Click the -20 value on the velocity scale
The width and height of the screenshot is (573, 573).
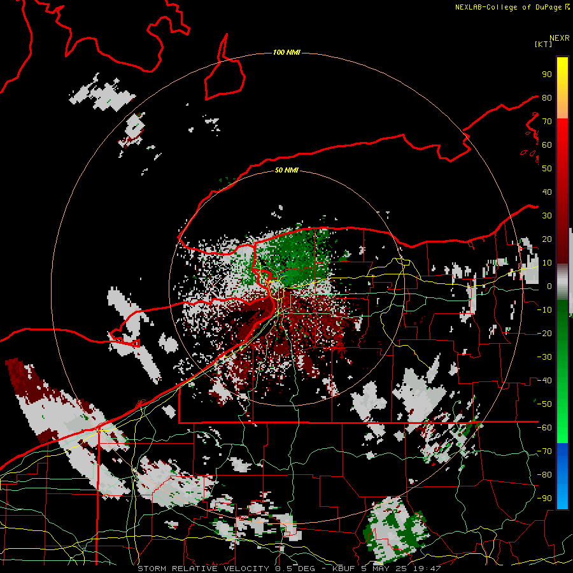coord(544,334)
